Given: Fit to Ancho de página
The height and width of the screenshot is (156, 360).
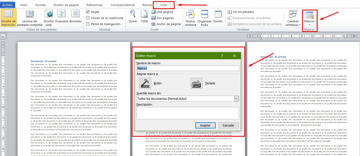Looking at the screenshot, I should (x=166, y=24).
